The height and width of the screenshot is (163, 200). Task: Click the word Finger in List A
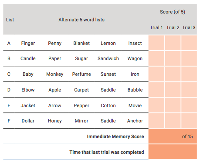click(x=28, y=43)
